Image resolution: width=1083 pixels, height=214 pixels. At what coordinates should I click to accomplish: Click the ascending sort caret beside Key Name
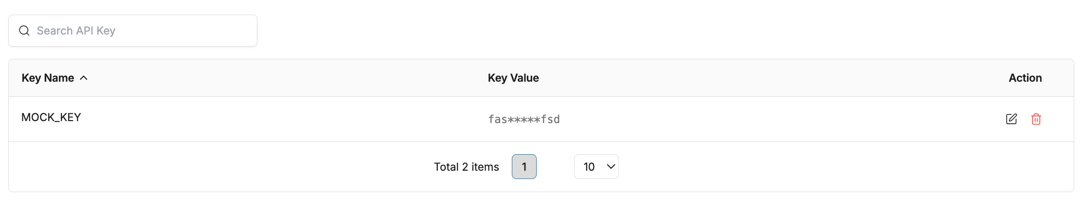[x=84, y=78]
